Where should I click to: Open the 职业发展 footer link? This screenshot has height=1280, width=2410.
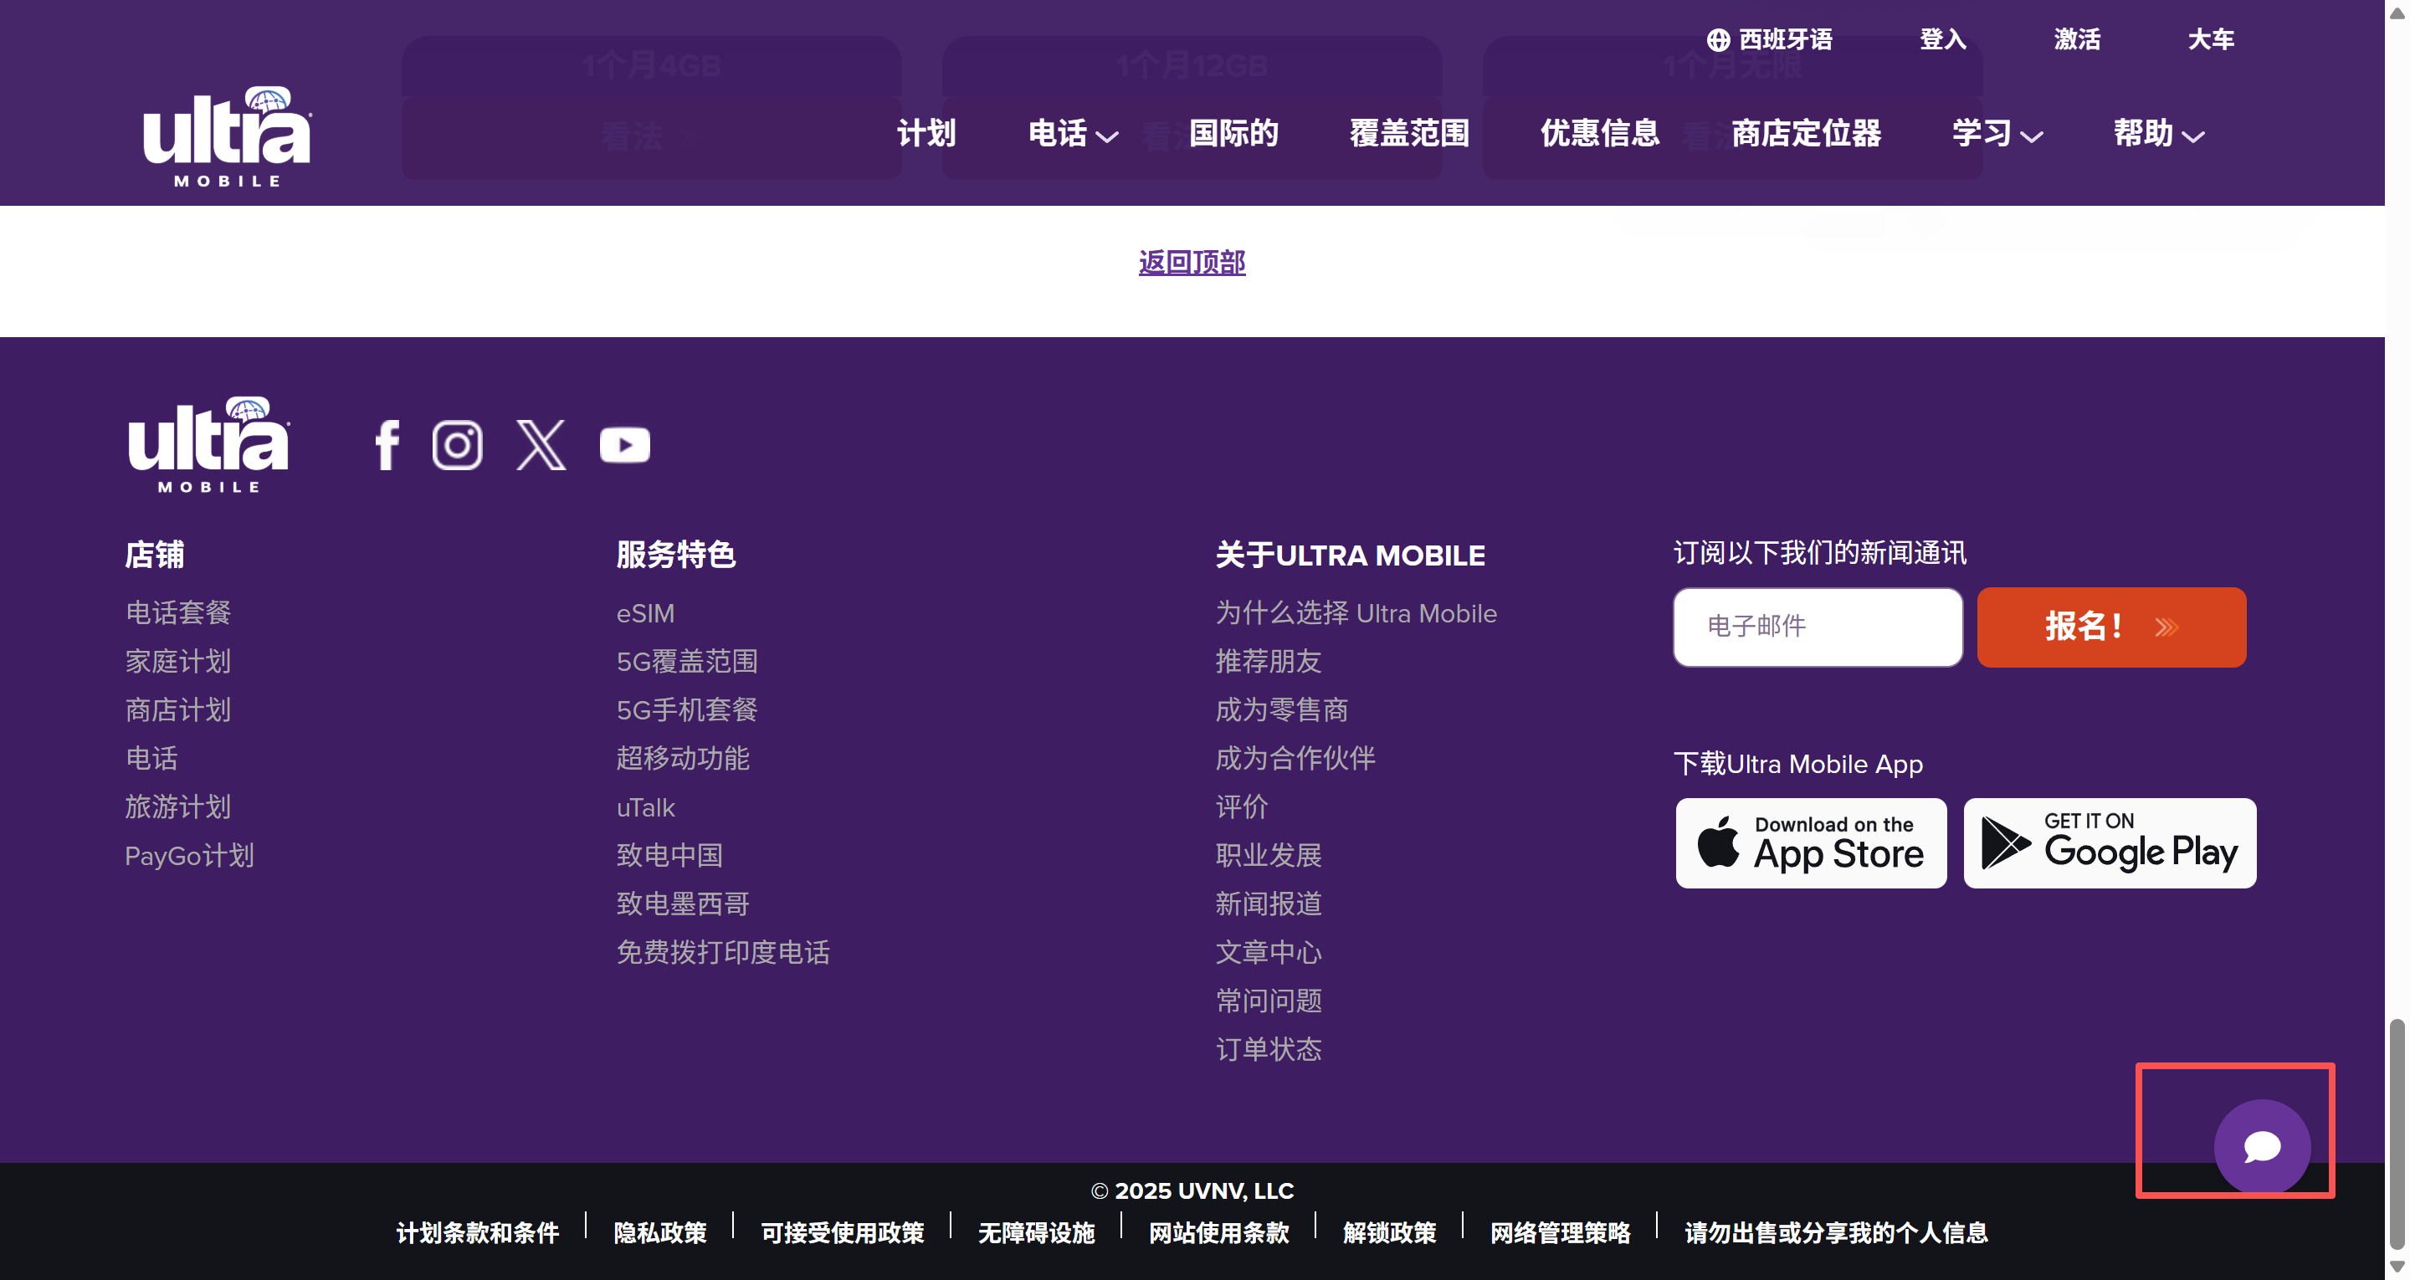[x=1269, y=855]
